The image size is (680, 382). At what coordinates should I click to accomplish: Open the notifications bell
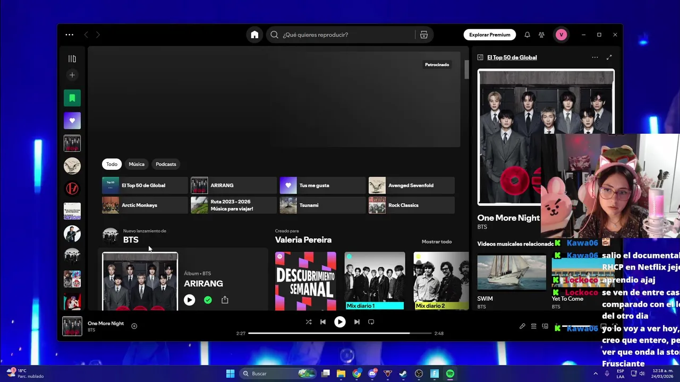pos(527,34)
